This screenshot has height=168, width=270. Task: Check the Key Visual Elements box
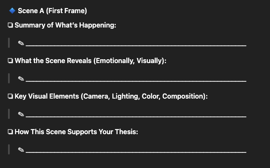pyautogui.click(x=10, y=96)
